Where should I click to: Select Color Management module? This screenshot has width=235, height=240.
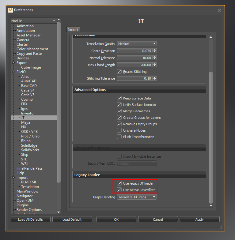click(x=32, y=49)
